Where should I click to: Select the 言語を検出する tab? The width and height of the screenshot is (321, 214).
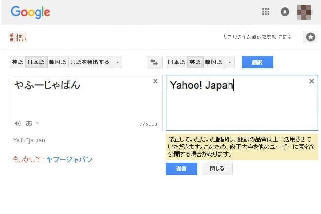90,62
